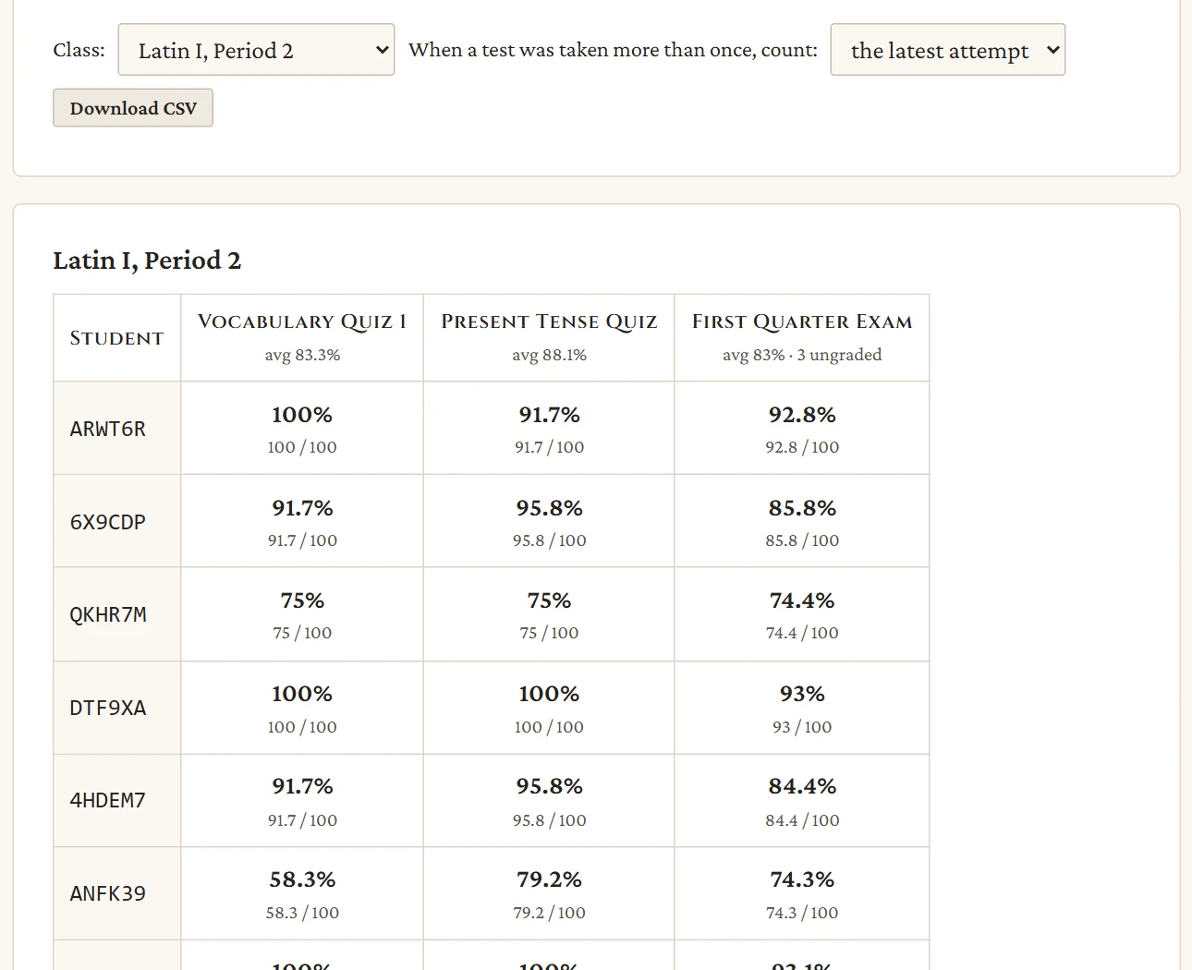Select student ARWT6R in the table

point(108,429)
